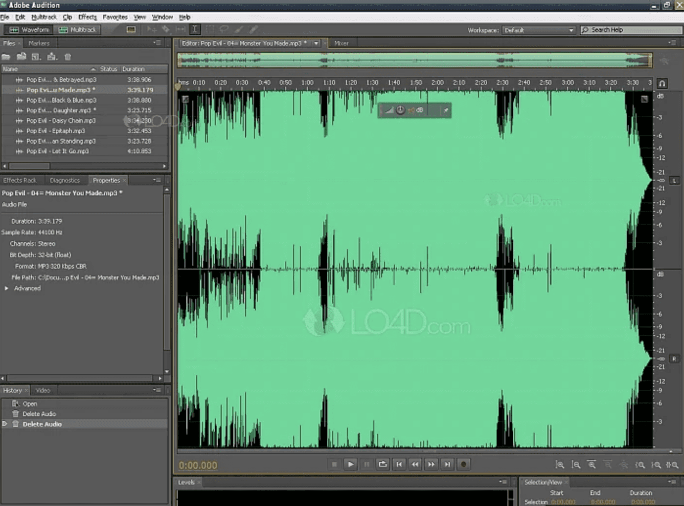684x506 pixels.
Task: Open the Favorites menu
Action: coord(115,17)
